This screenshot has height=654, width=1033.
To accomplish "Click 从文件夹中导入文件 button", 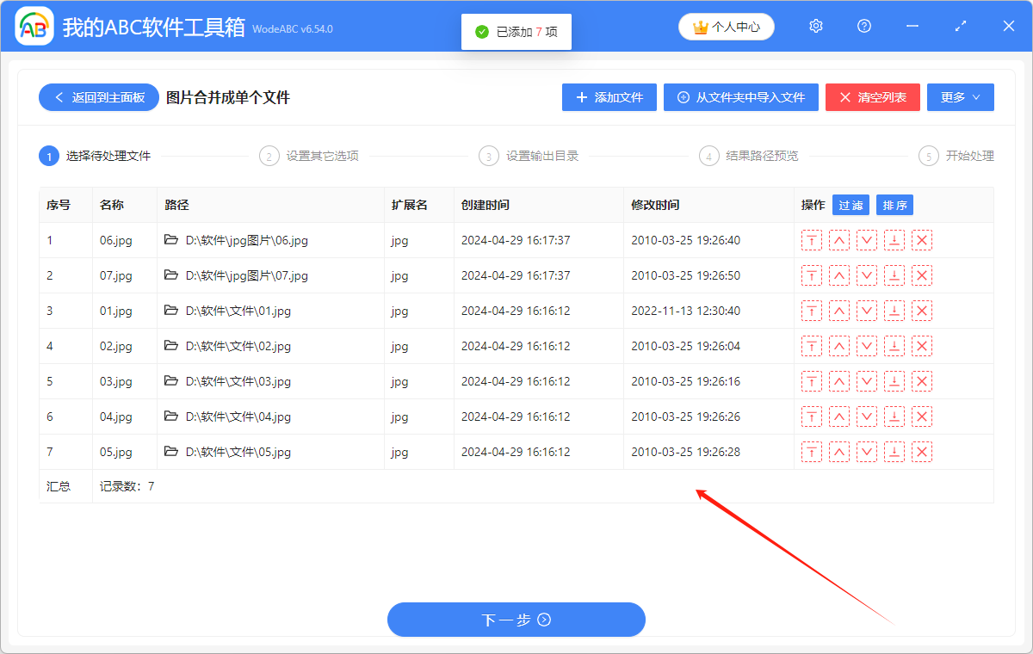I will [740, 97].
